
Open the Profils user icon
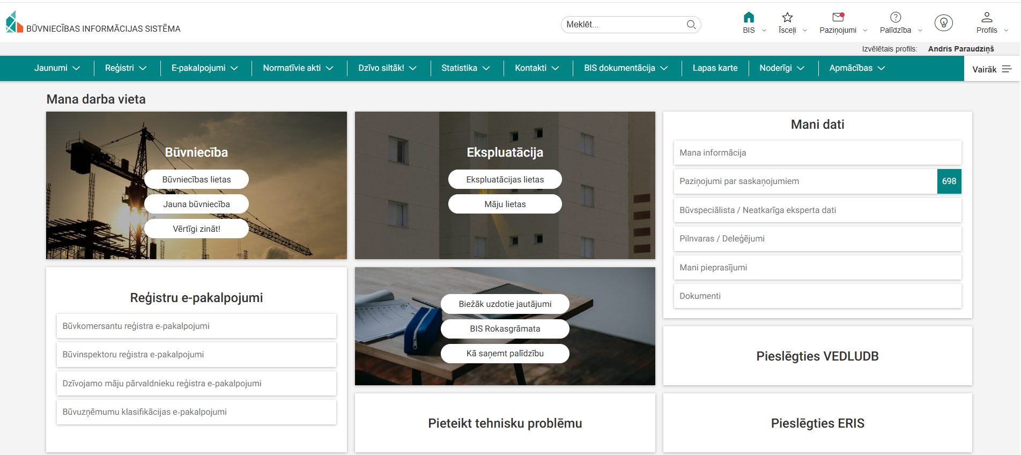tap(986, 18)
